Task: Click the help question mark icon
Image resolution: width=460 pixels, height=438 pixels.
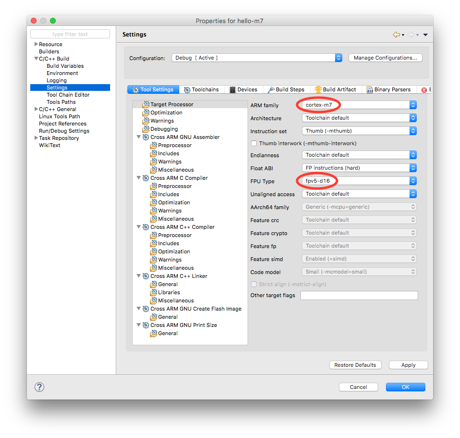Action: 39,387
